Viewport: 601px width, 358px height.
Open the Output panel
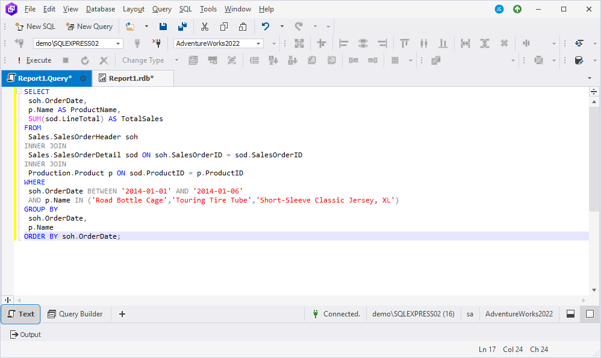click(25, 334)
